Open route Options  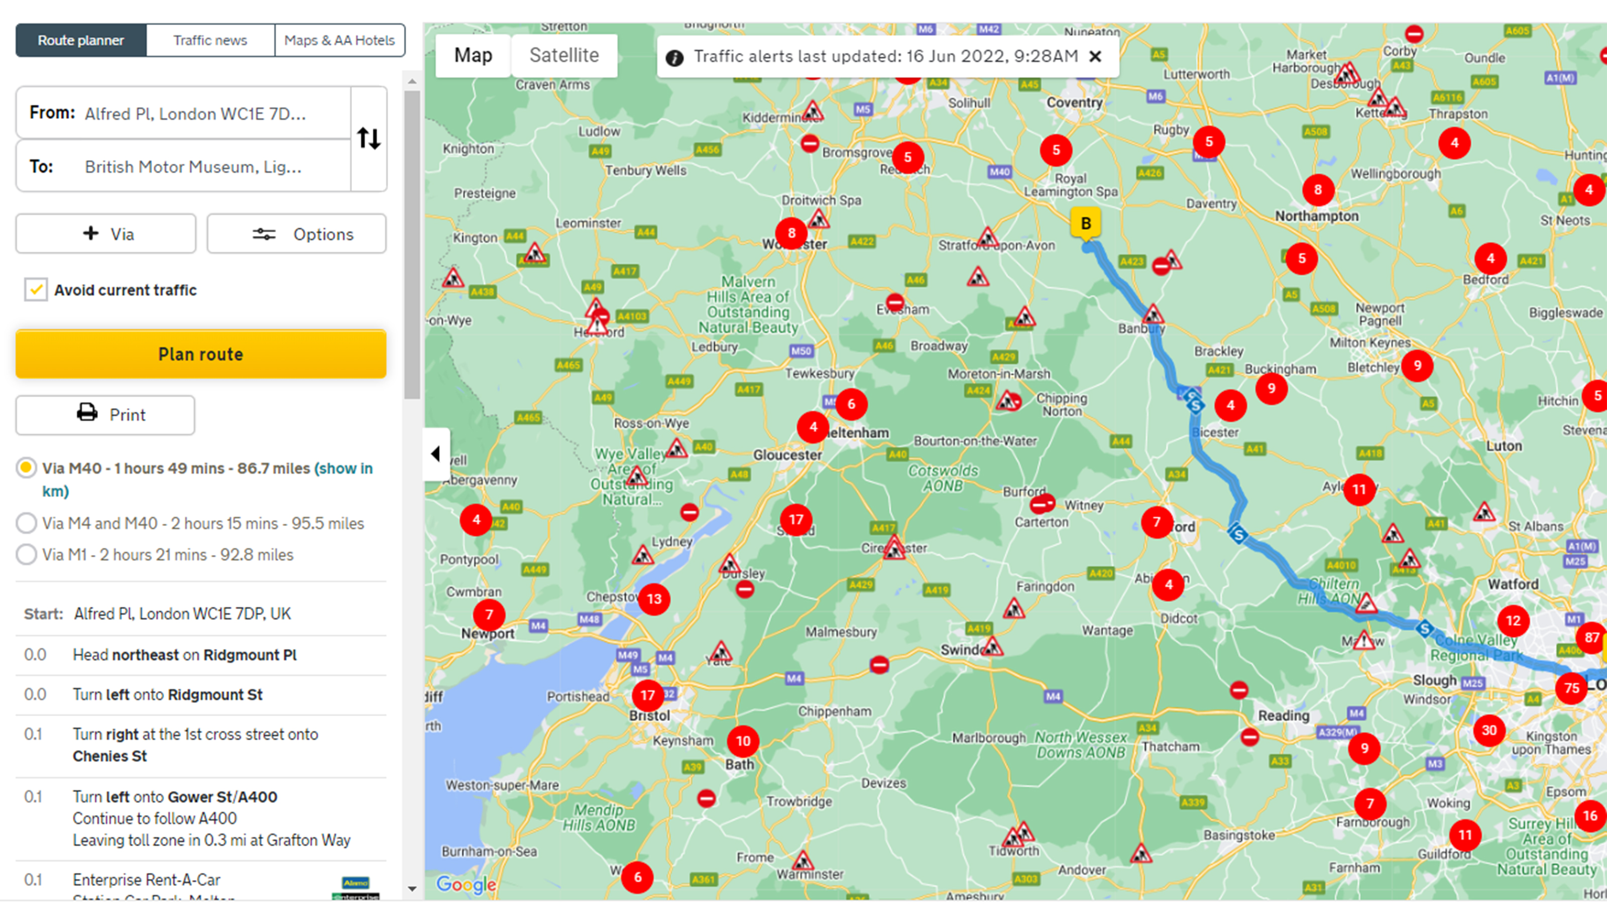tap(296, 234)
